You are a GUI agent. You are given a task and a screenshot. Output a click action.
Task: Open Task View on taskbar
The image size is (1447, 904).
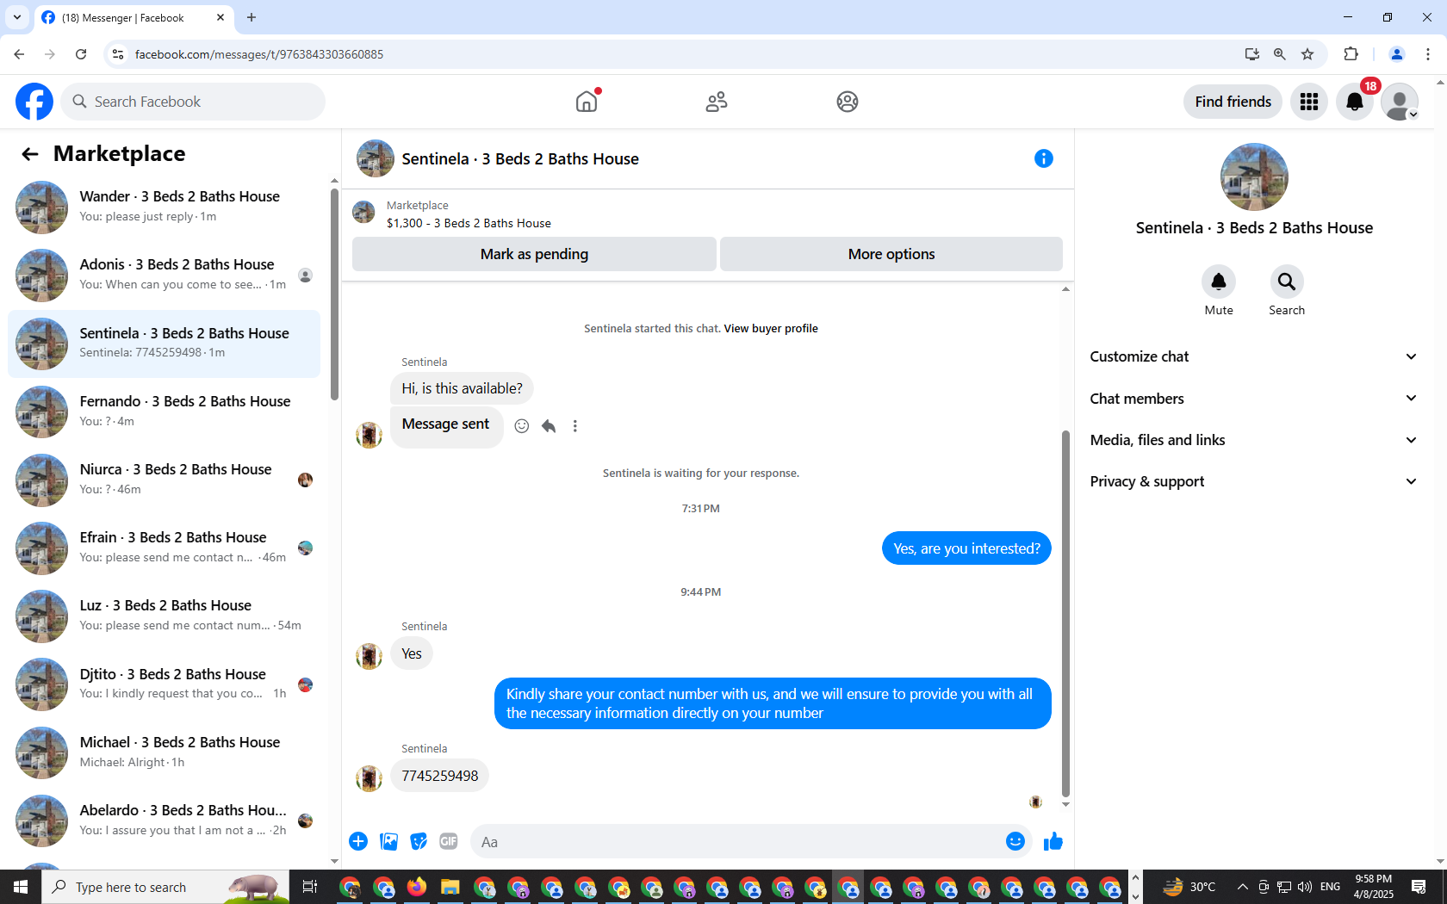(310, 887)
